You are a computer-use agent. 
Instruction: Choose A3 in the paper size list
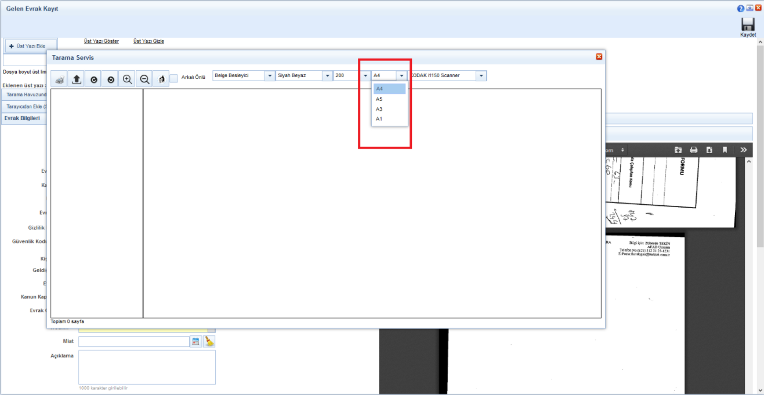point(379,109)
